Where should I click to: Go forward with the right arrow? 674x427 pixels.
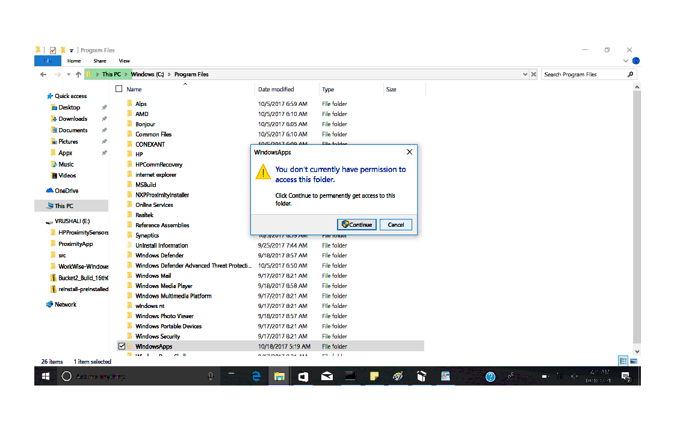(58, 75)
